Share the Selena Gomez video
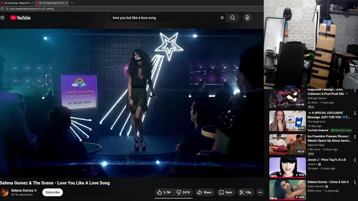 (204, 192)
